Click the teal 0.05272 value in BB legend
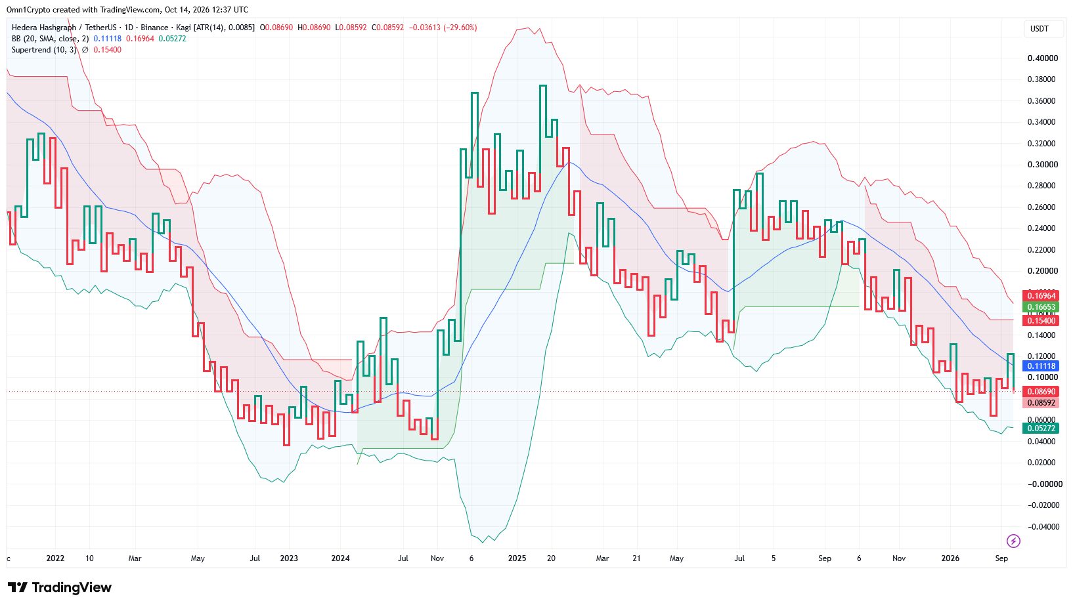This screenshot has width=1073, height=607. 173,39
